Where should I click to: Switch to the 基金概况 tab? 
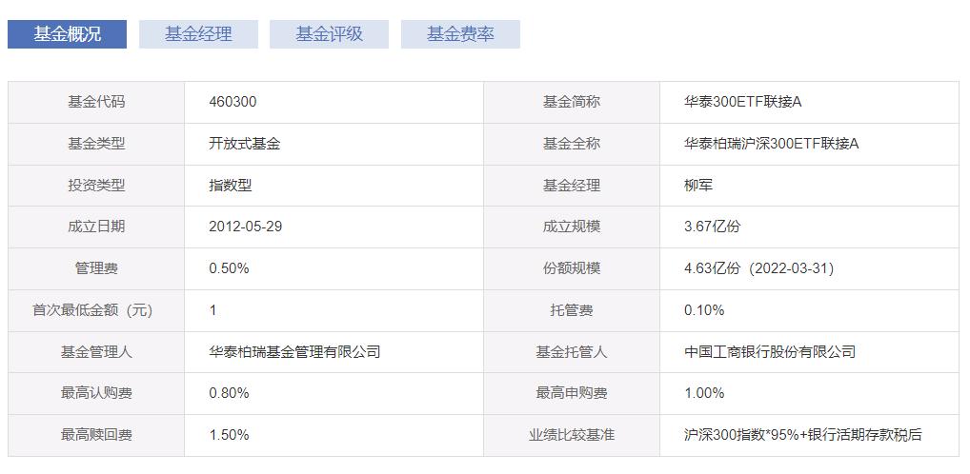point(67,34)
